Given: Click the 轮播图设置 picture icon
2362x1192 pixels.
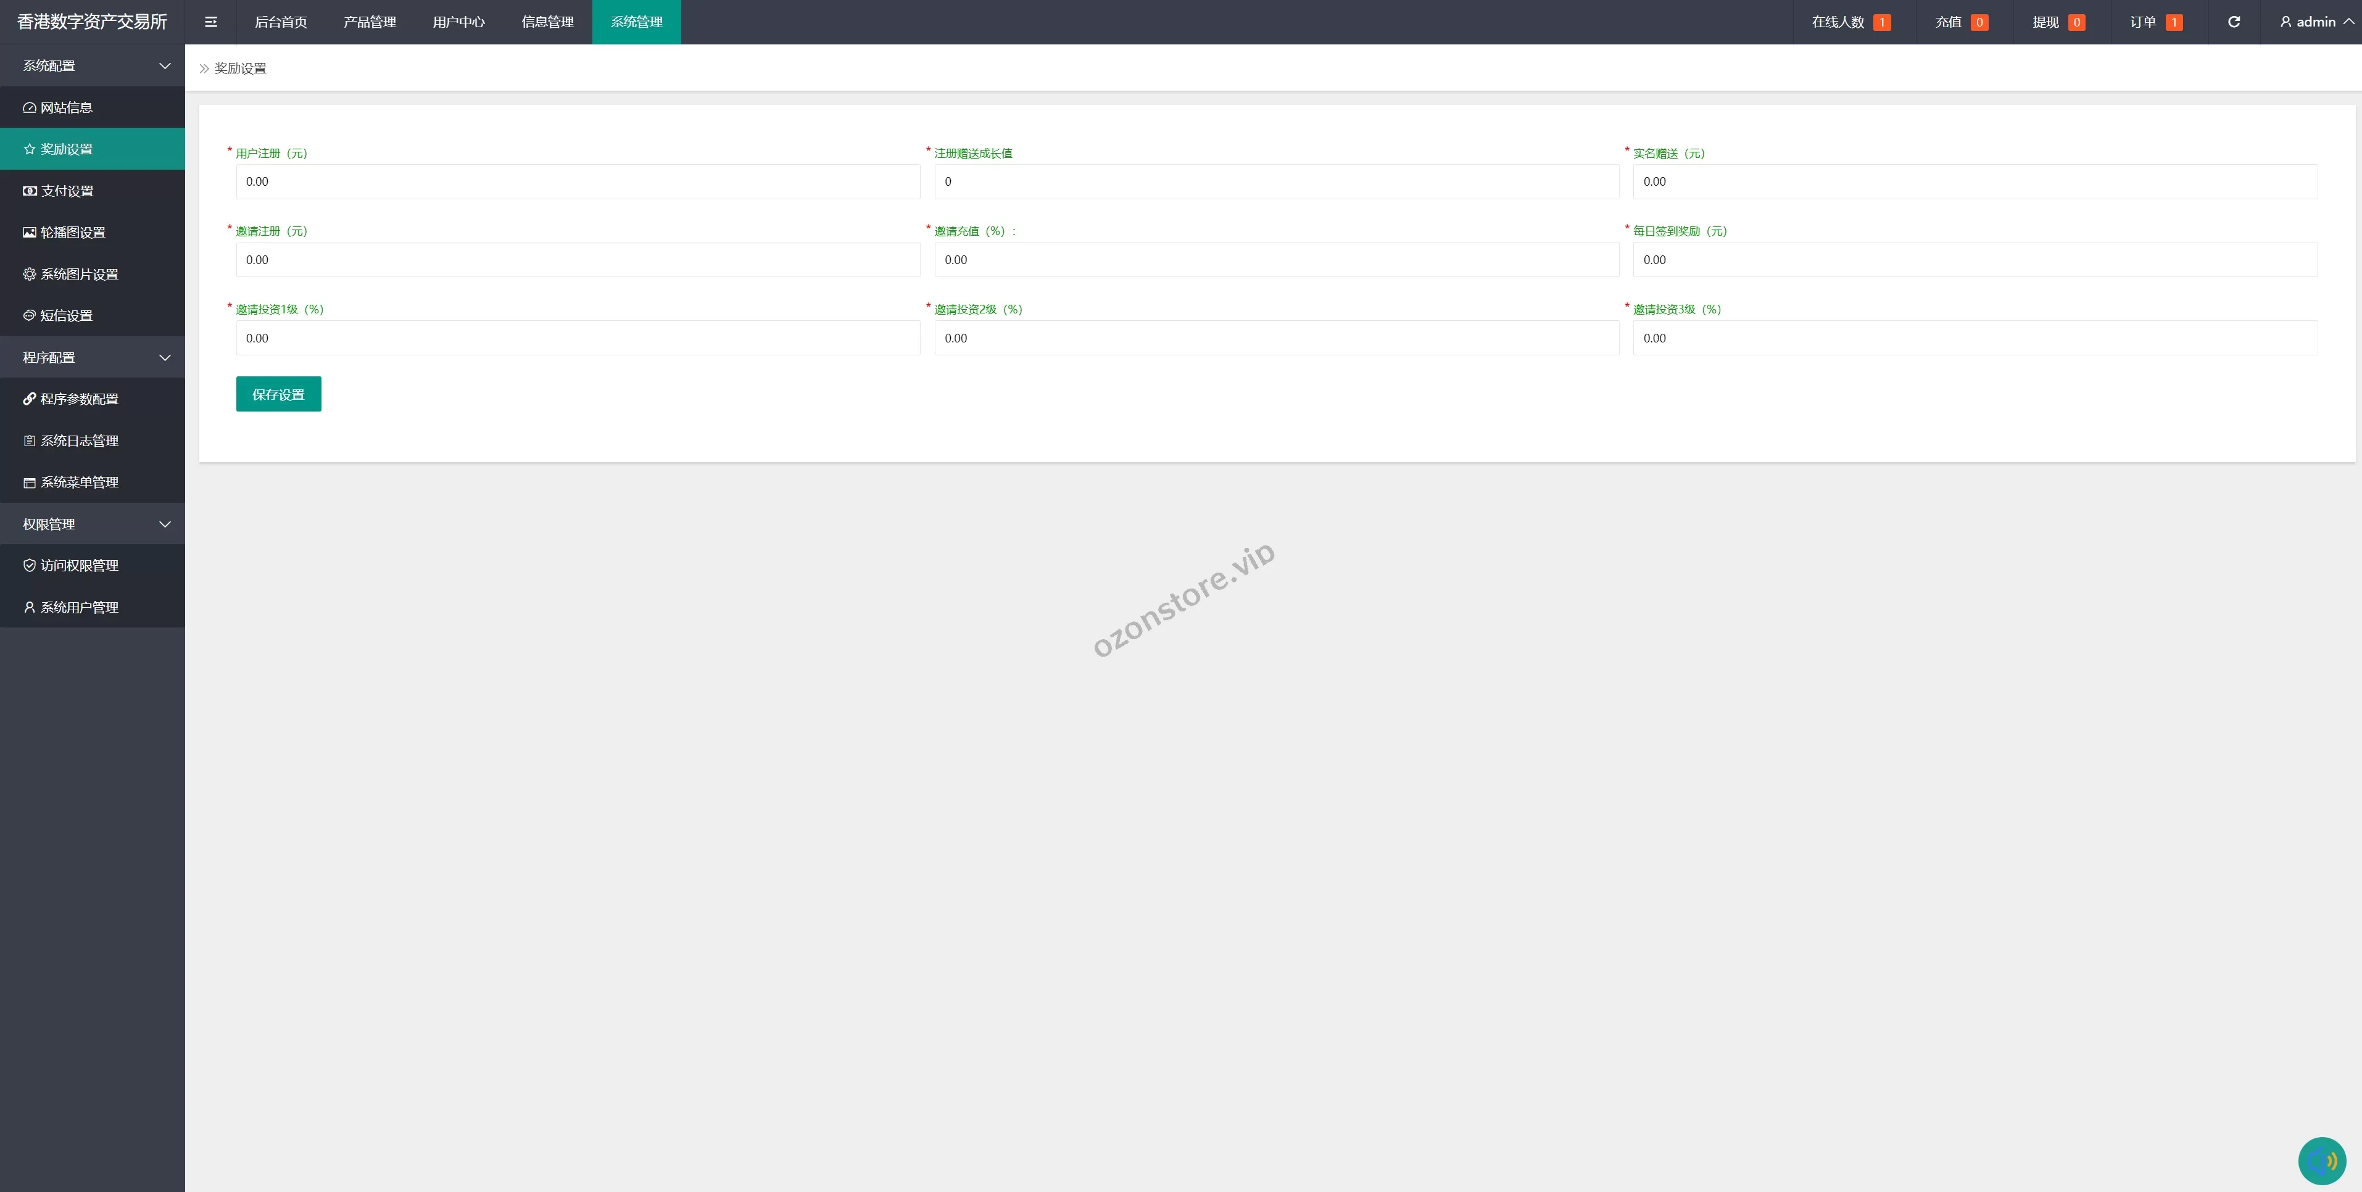Looking at the screenshot, I should (x=30, y=232).
